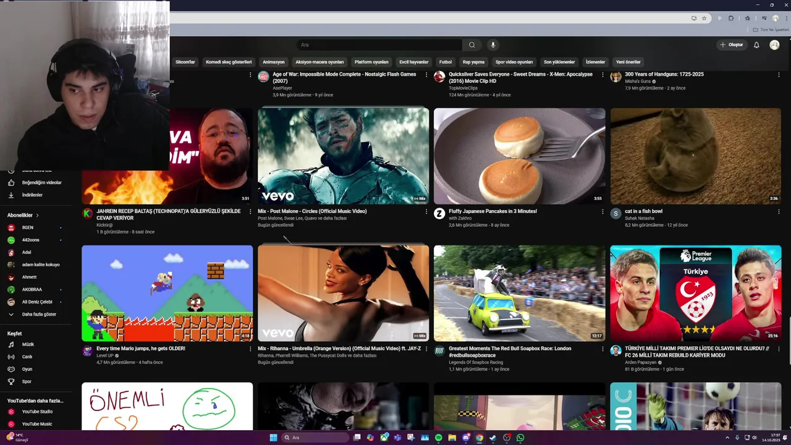Select Aksiyon-macera oyunları chip

tap(319, 62)
